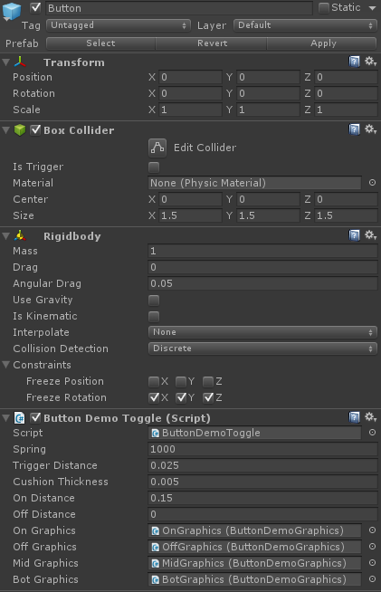This screenshot has height=592, width=381.
Task: Collapse the Rigidbody component
Action: [6, 236]
